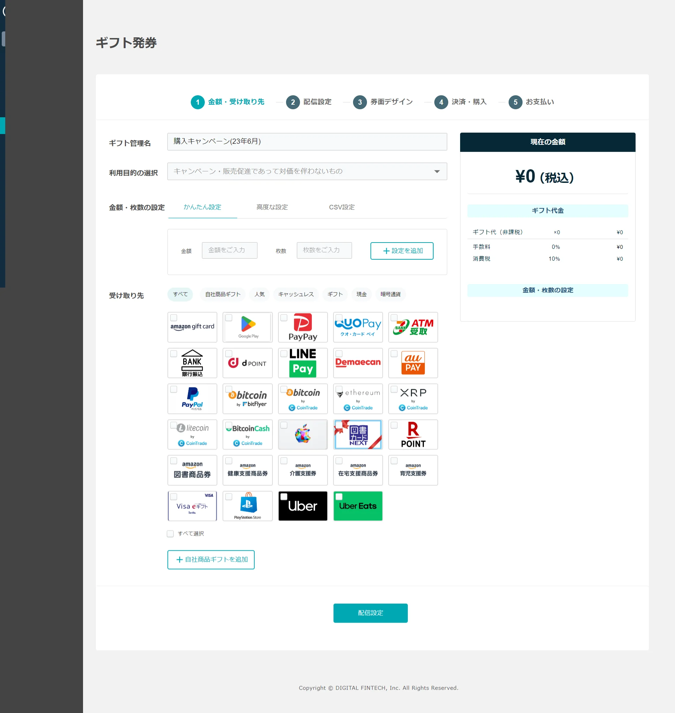Switch to the CSV設定 tab
675x713 pixels.
pyautogui.click(x=342, y=207)
